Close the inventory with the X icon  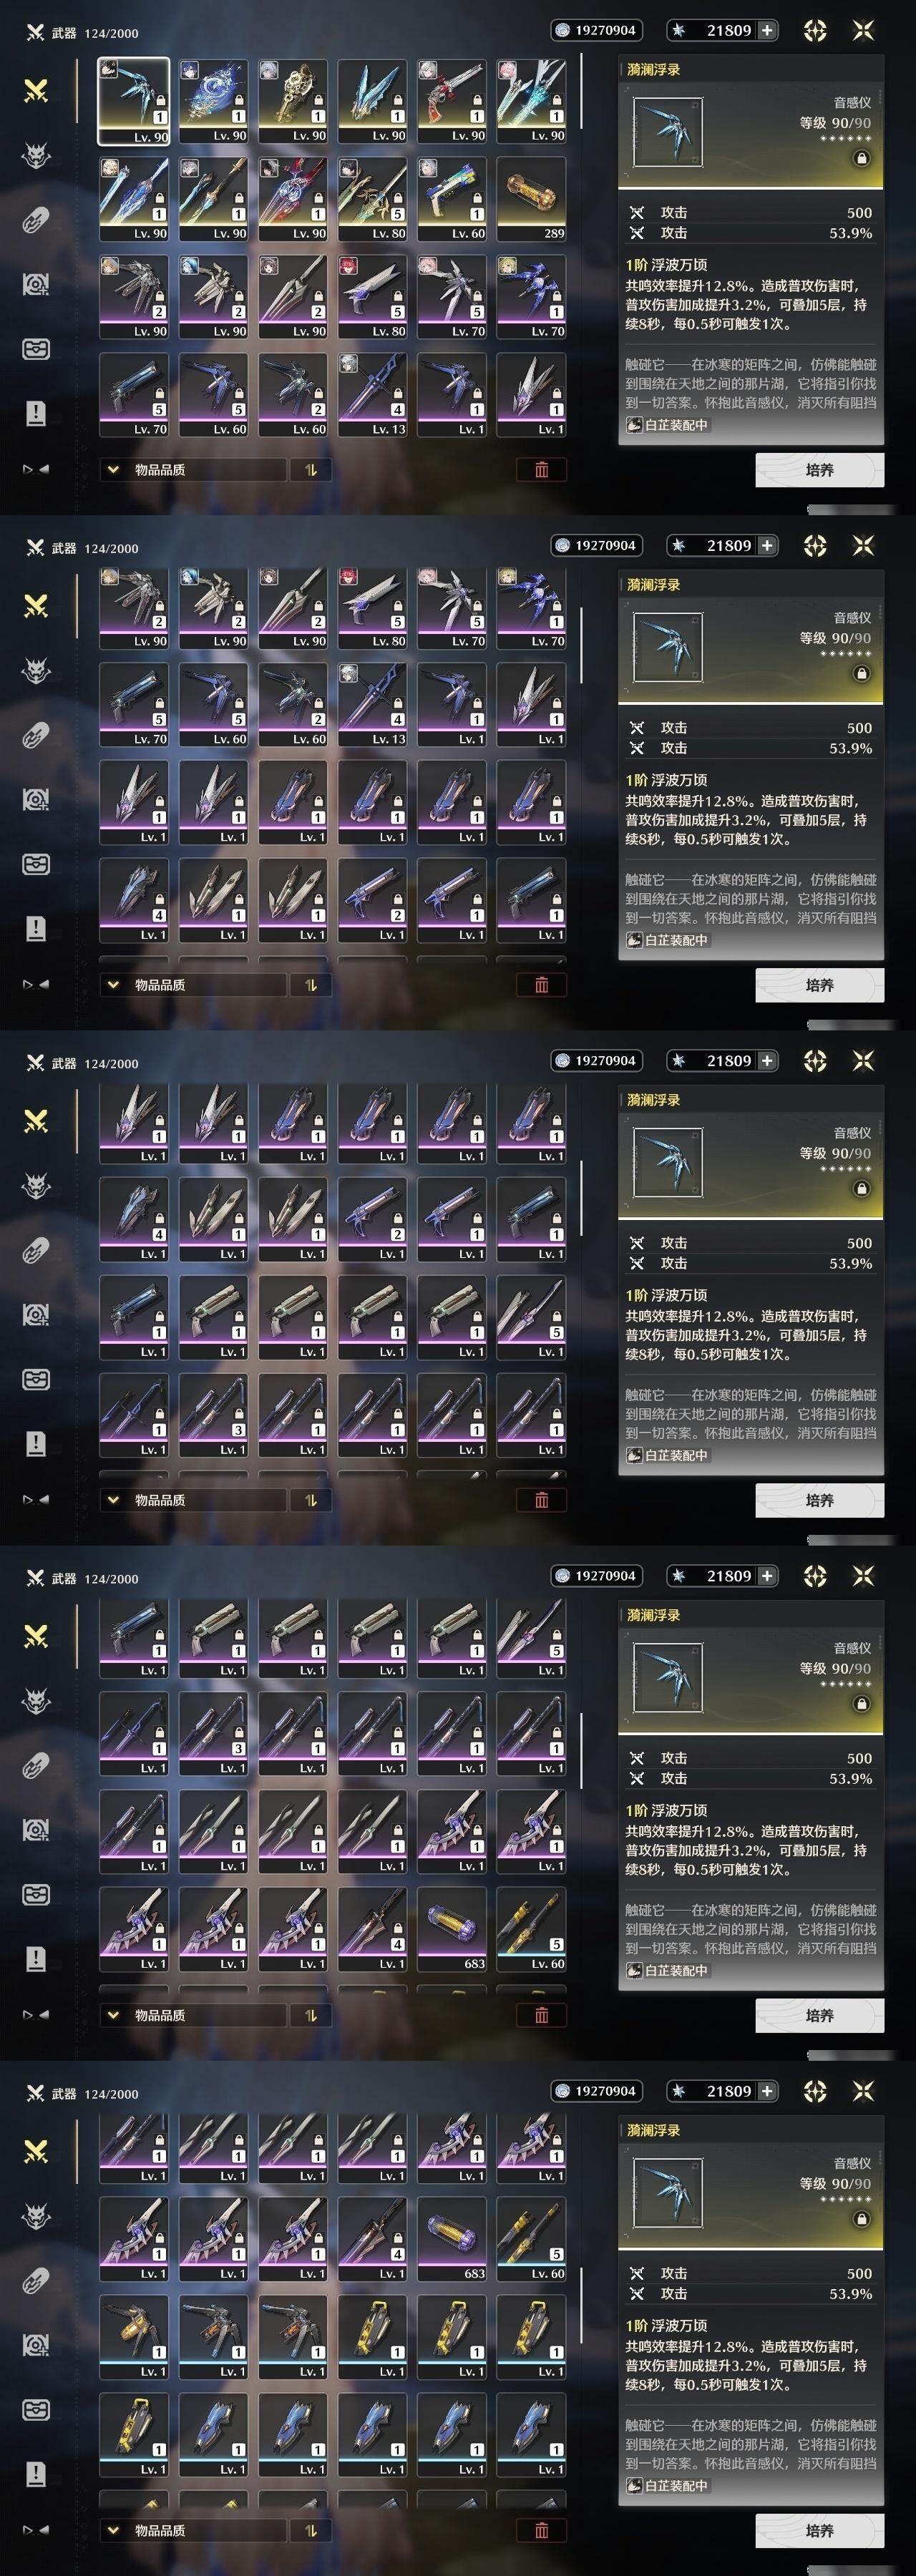point(863,30)
